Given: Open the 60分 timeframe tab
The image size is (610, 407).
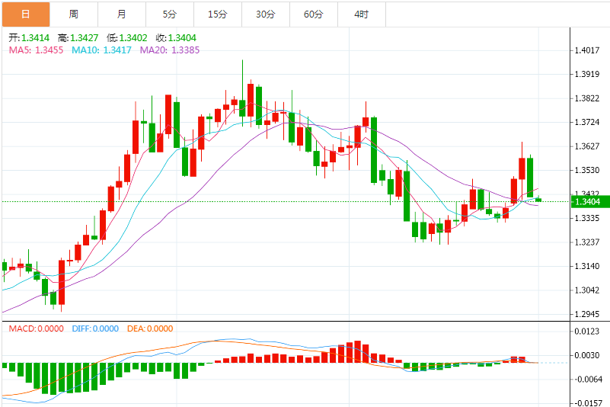Looking at the screenshot, I should click(314, 14).
